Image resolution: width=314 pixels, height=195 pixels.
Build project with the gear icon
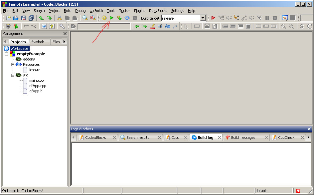[x=104, y=18]
